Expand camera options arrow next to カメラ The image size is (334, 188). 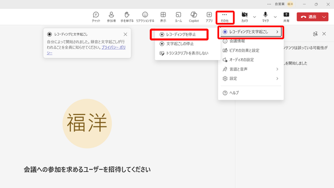[254, 17]
